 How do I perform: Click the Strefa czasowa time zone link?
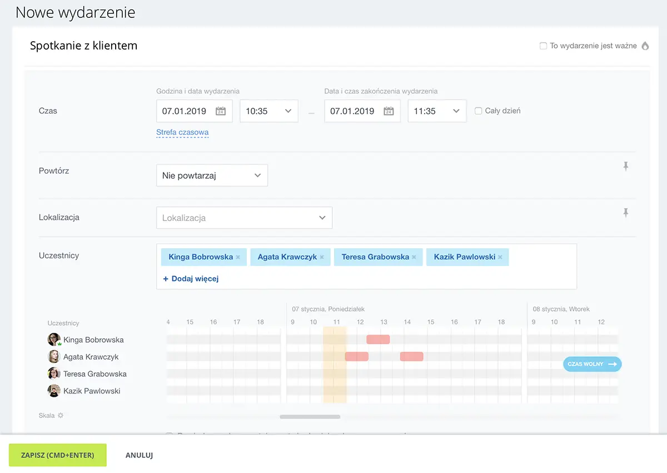point(182,132)
